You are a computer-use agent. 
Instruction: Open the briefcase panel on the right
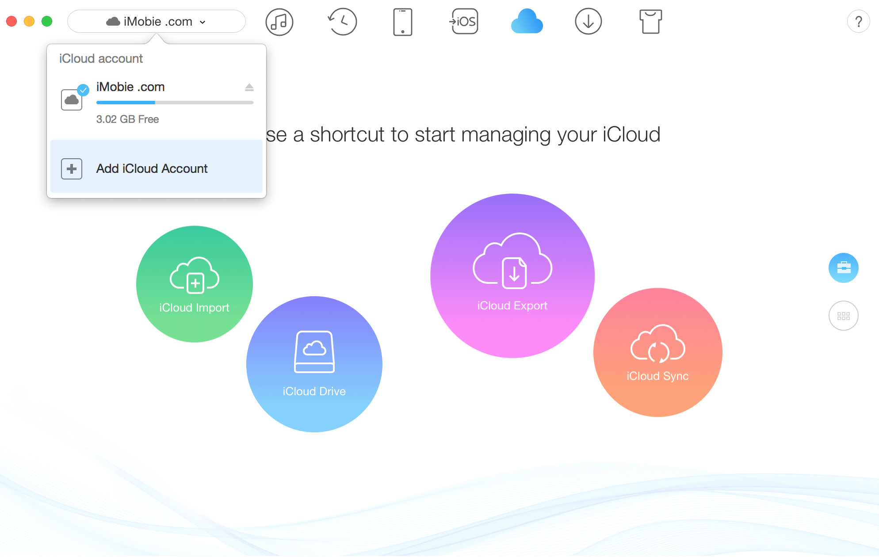[x=843, y=268]
